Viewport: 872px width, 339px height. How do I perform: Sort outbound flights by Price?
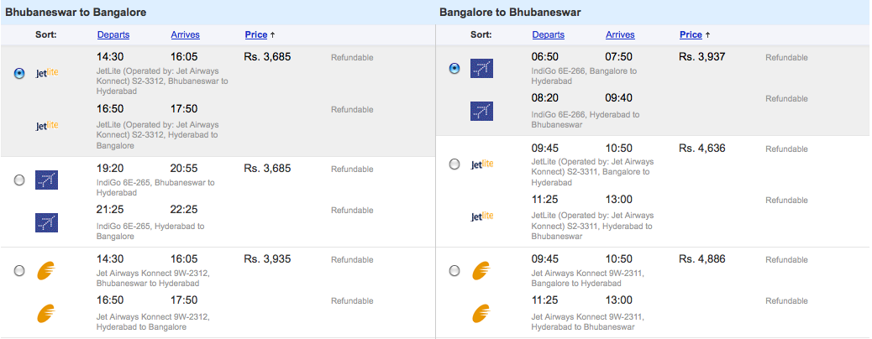pyautogui.click(x=256, y=34)
